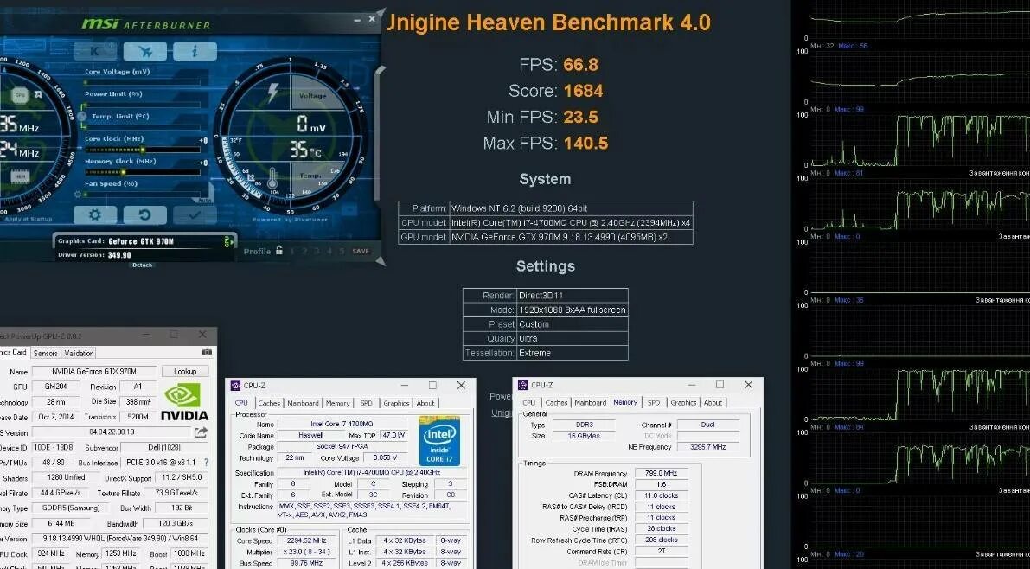This screenshot has width=1030, height=569.
Task: Apply settings with the checkmark button
Action: point(195,214)
